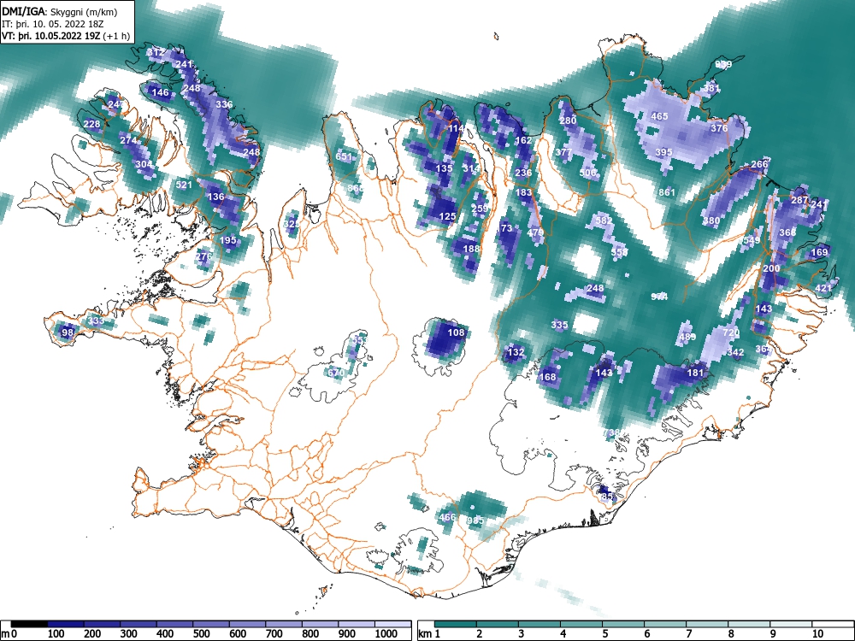
Task: Click the km legend label '10'
Action: point(817,634)
